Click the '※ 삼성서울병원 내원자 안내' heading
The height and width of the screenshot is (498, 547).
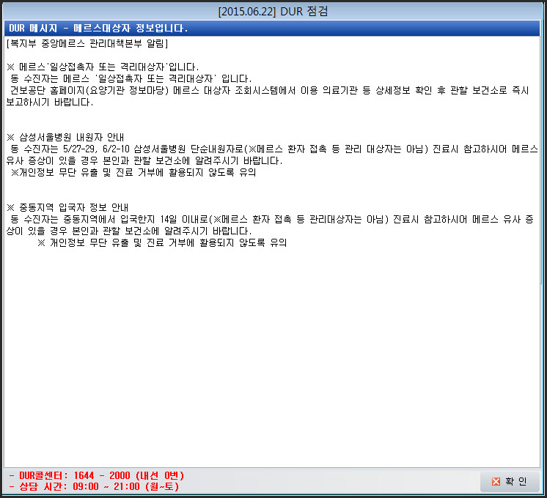66,137
